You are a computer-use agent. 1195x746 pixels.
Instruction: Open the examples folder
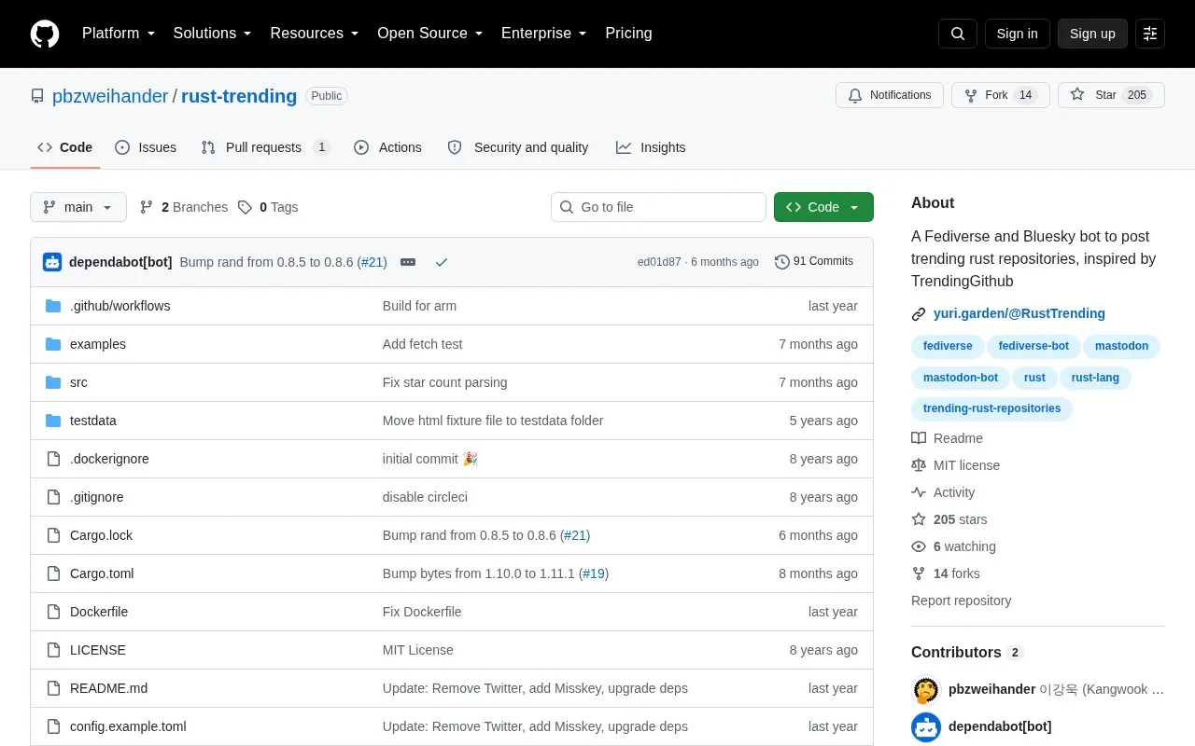click(x=98, y=344)
